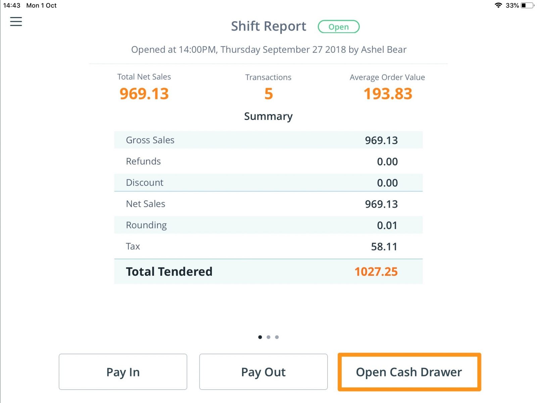Tap the Average Order Value figure
The width and height of the screenshot is (537, 403).
coord(388,94)
